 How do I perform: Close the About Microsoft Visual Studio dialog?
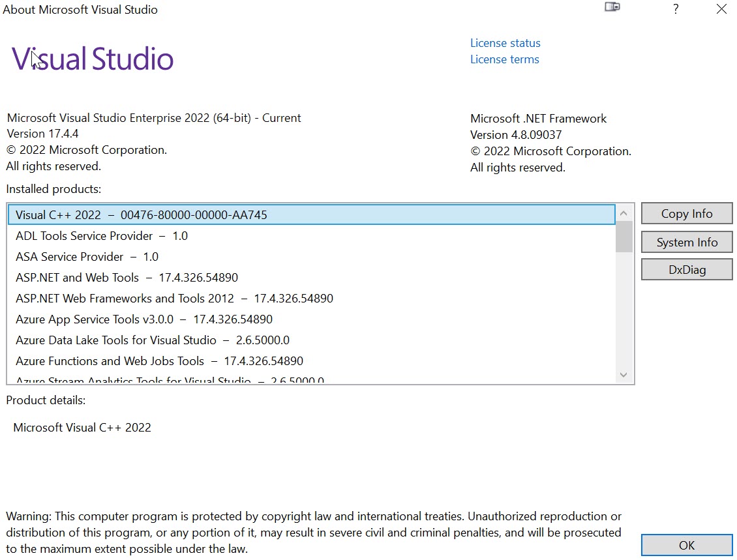tap(721, 9)
